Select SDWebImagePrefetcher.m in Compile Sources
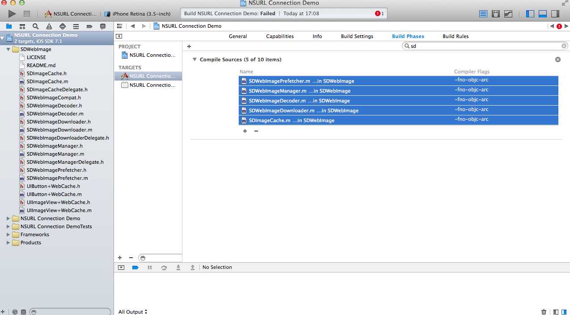 [398, 81]
